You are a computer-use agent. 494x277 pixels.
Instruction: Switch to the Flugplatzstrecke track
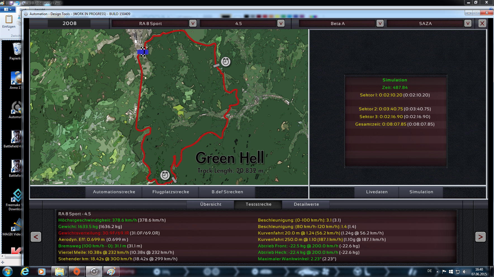[171, 192]
